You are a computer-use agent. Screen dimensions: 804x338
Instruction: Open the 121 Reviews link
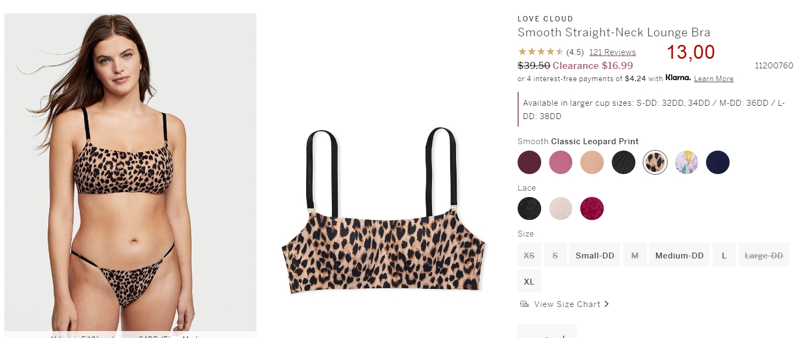tap(612, 52)
